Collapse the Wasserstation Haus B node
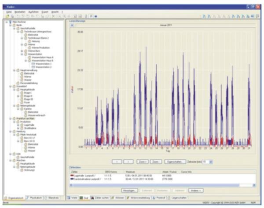 [26, 61]
